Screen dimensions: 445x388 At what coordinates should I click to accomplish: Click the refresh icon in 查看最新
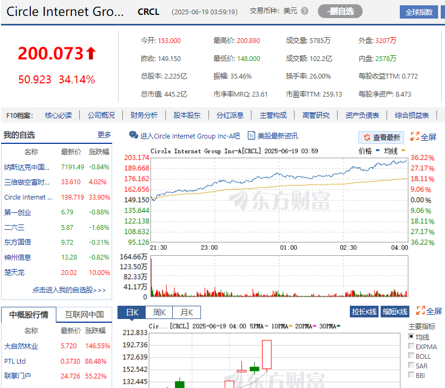point(367,137)
